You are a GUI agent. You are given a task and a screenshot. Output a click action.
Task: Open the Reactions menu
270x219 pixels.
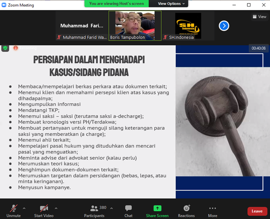point(186,211)
